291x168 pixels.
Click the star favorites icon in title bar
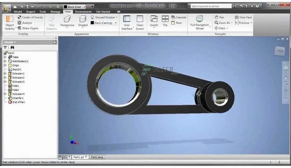[252, 6]
